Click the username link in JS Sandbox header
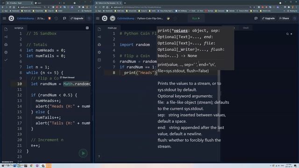The image size is (299, 168). coord(26,19)
